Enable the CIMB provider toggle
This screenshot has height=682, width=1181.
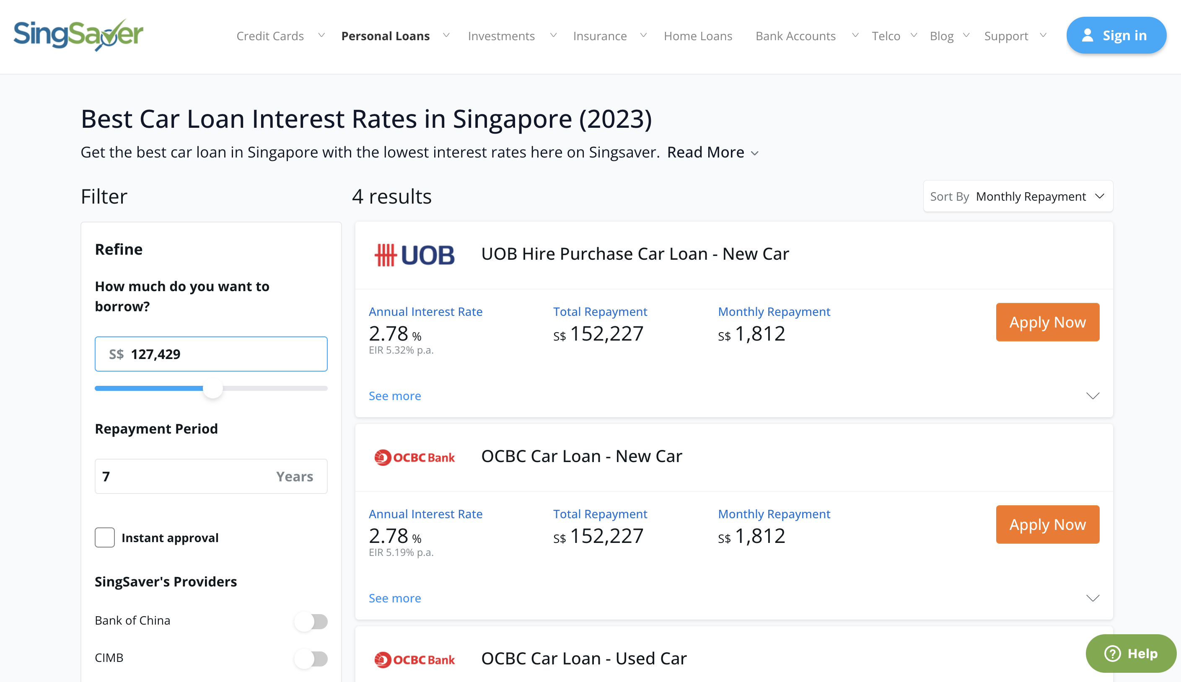[311, 659]
